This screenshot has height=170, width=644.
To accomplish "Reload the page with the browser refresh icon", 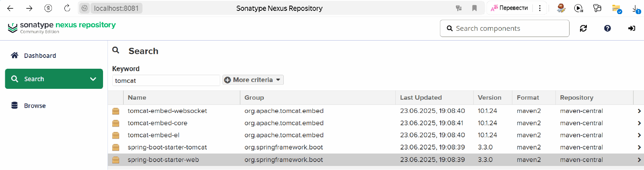I will pyautogui.click(x=67, y=8).
